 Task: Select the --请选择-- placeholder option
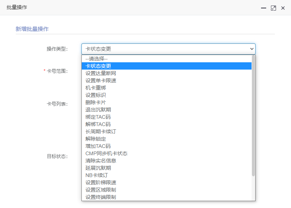coord(166,59)
